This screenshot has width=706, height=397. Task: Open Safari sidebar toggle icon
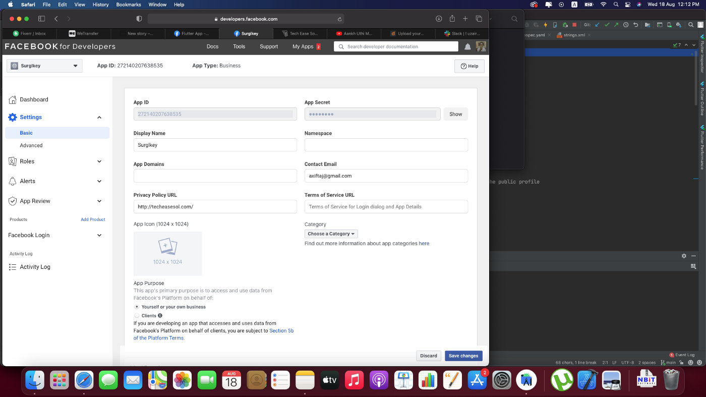pyautogui.click(x=42, y=19)
